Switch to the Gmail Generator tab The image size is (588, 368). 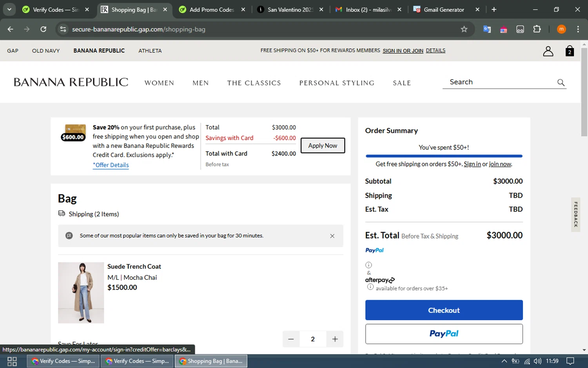pyautogui.click(x=446, y=9)
